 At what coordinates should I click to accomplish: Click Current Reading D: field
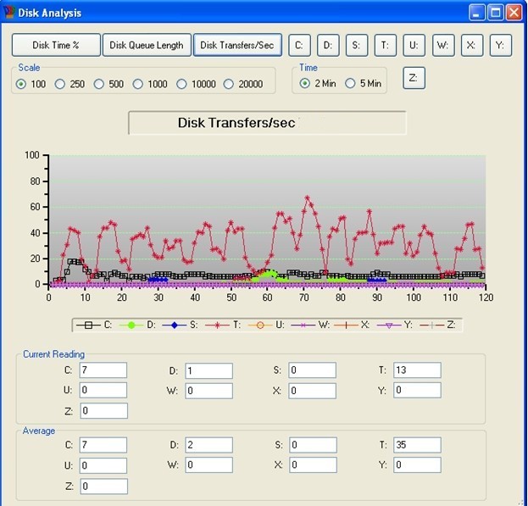point(208,370)
